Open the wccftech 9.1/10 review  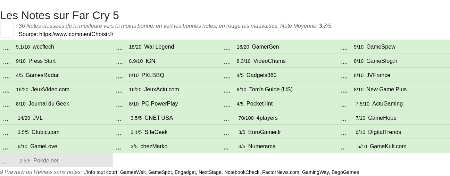pyautogui.click(x=43, y=47)
